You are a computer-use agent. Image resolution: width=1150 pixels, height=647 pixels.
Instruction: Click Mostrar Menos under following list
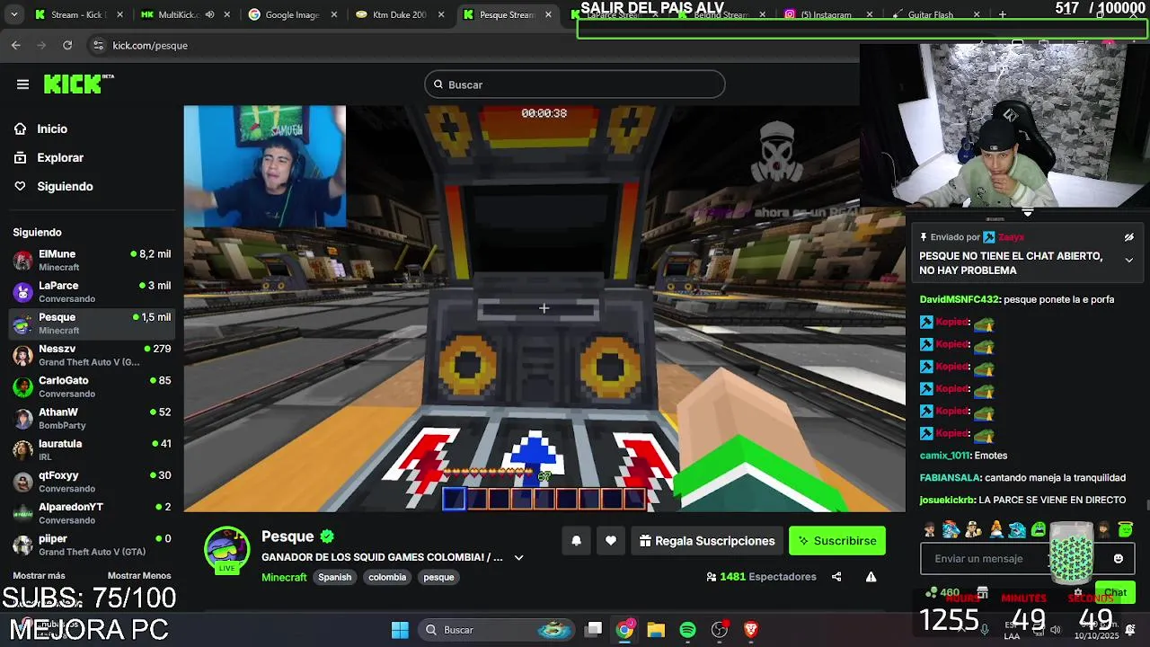pos(139,576)
